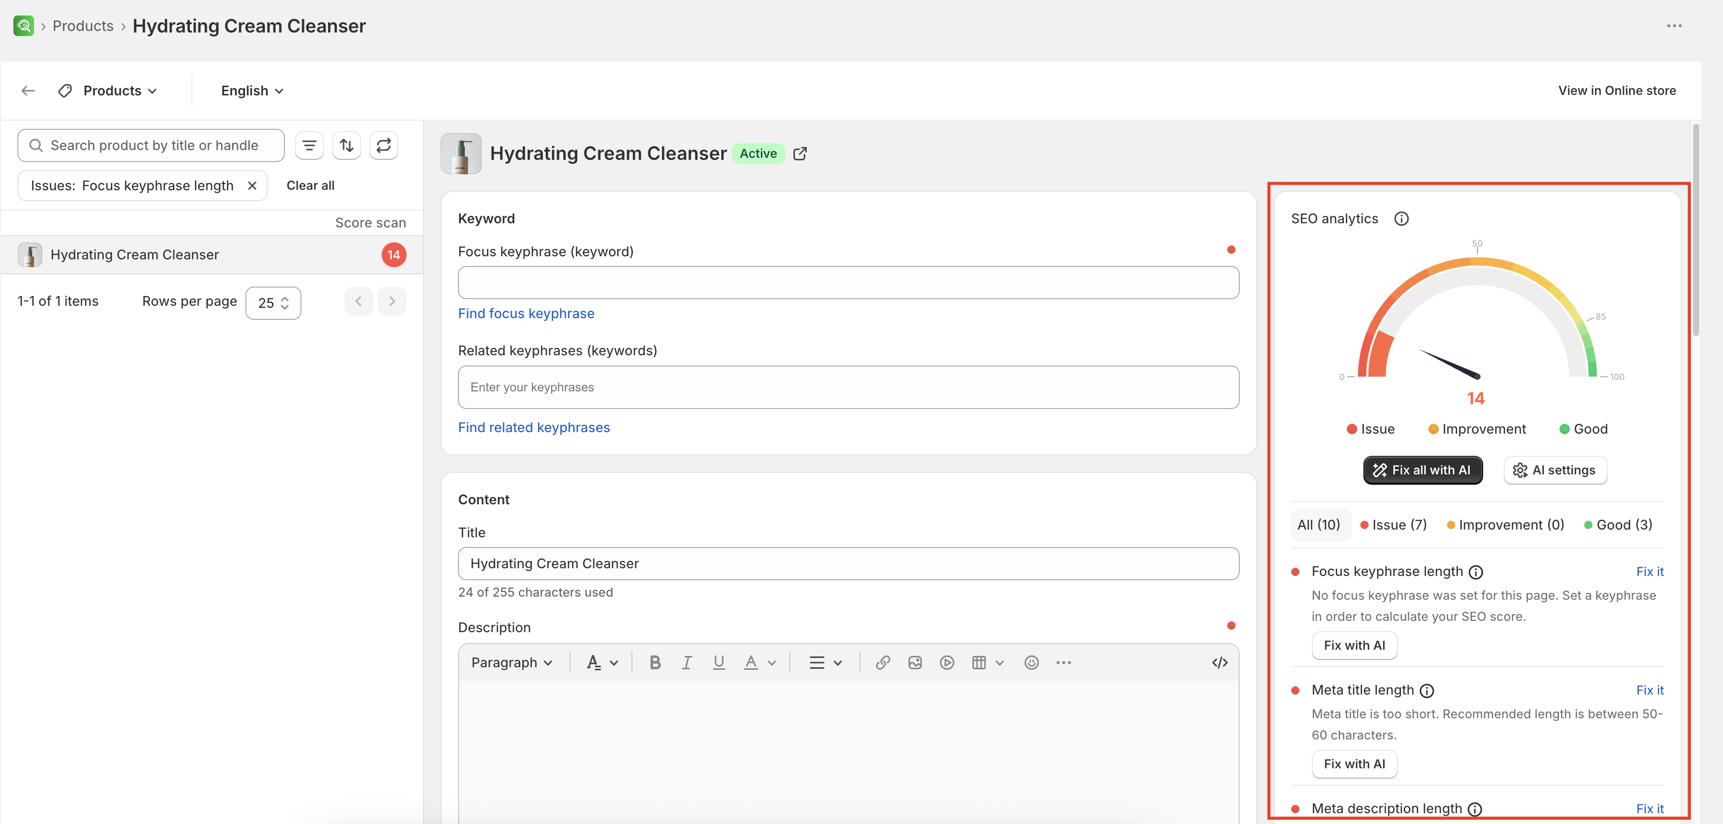Click the green SEO app logo icon
Viewport: 1723px width, 824px height.
click(x=23, y=25)
